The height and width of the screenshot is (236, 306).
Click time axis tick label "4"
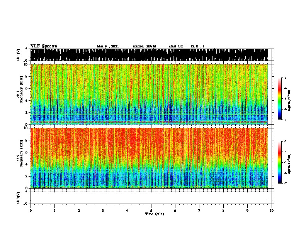[x=127, y=211]
